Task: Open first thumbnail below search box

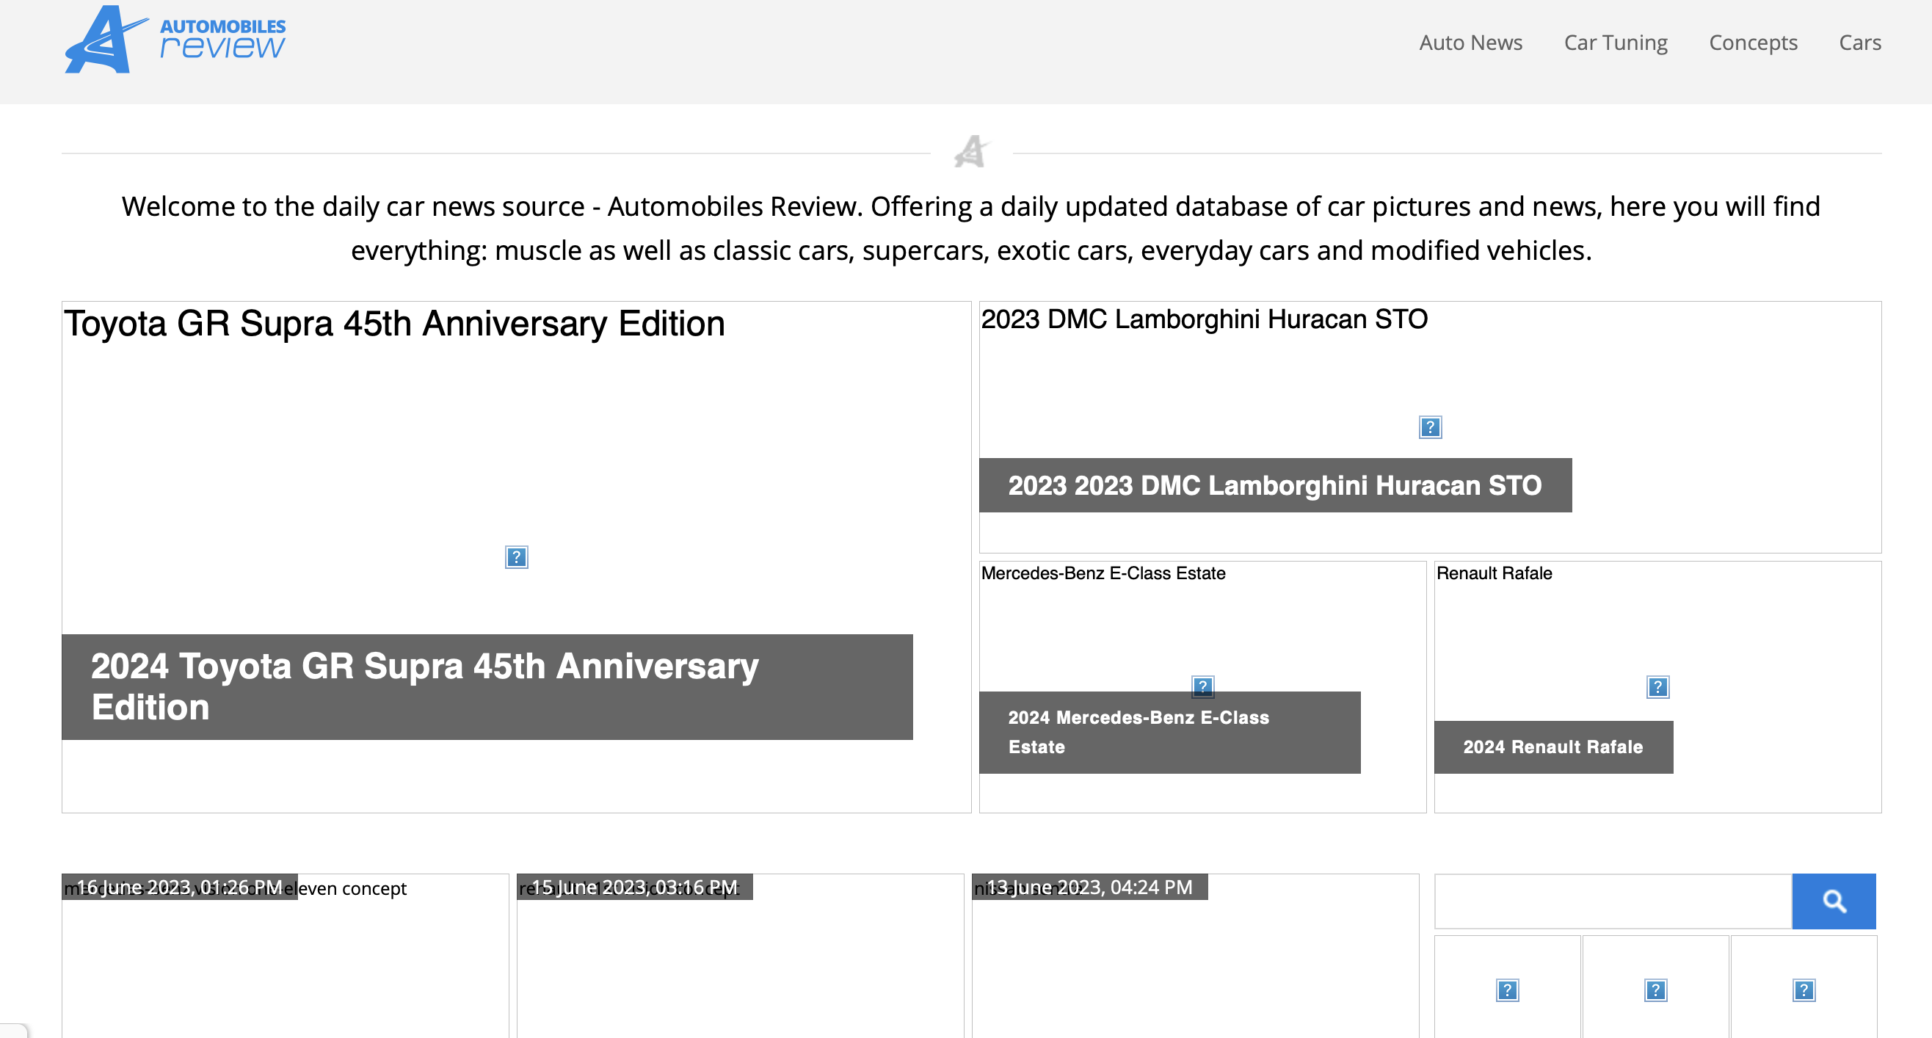Action: pos(1507,990)
